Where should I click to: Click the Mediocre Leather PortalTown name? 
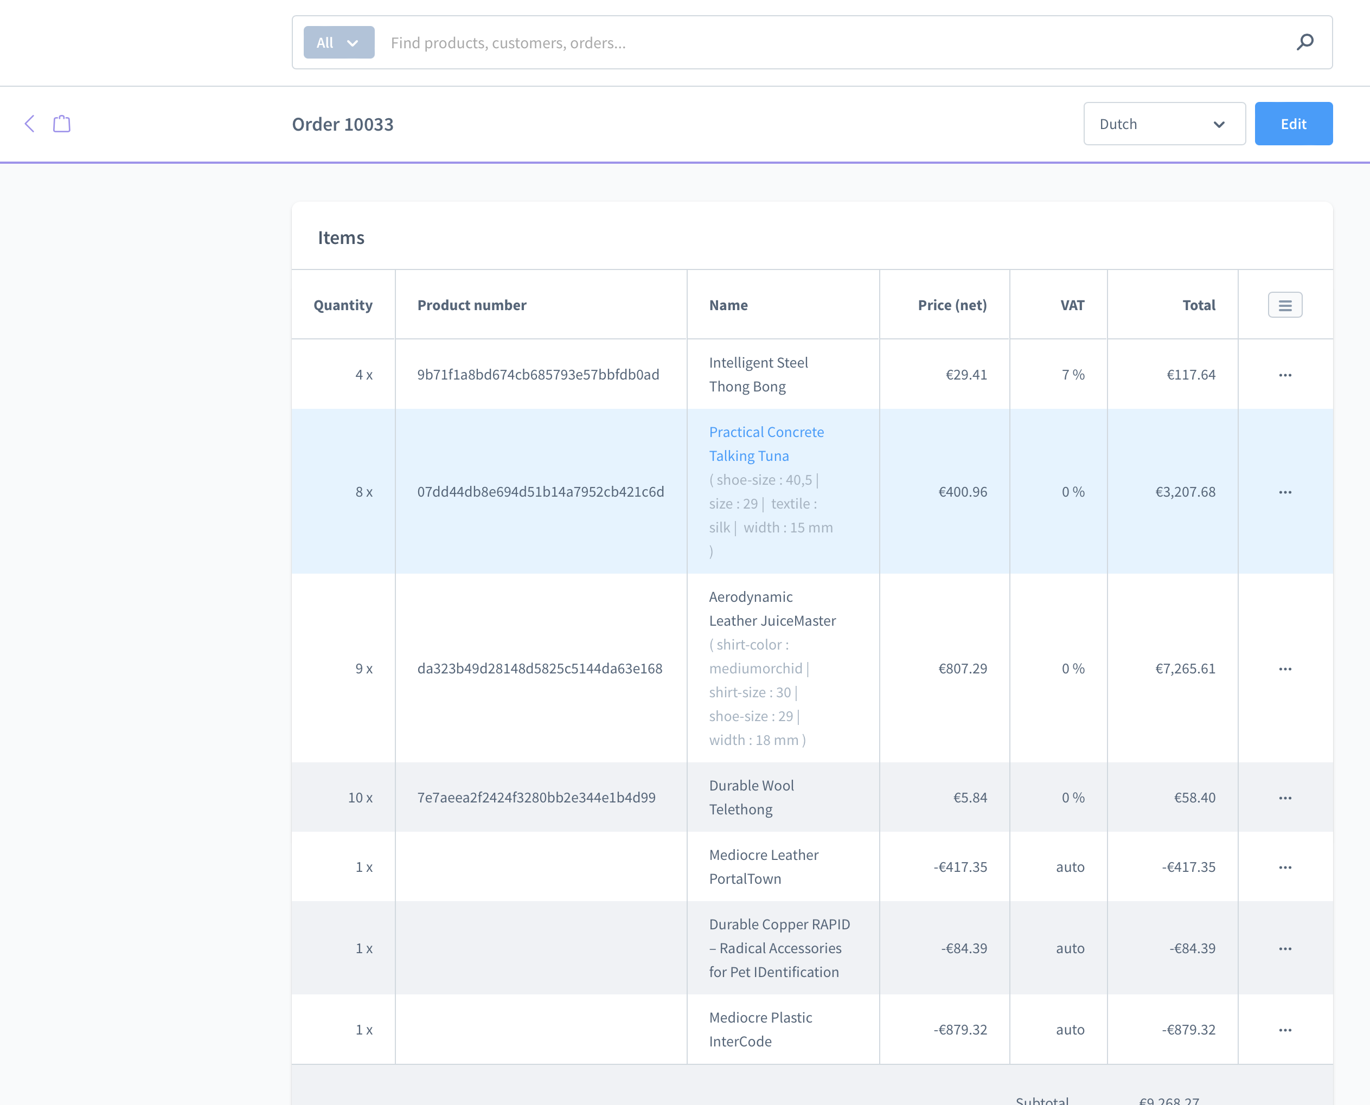point(764,868)
